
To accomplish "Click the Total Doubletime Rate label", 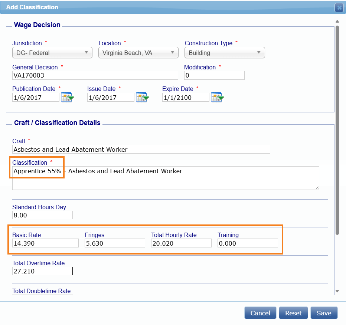I will tap(42, 291).
